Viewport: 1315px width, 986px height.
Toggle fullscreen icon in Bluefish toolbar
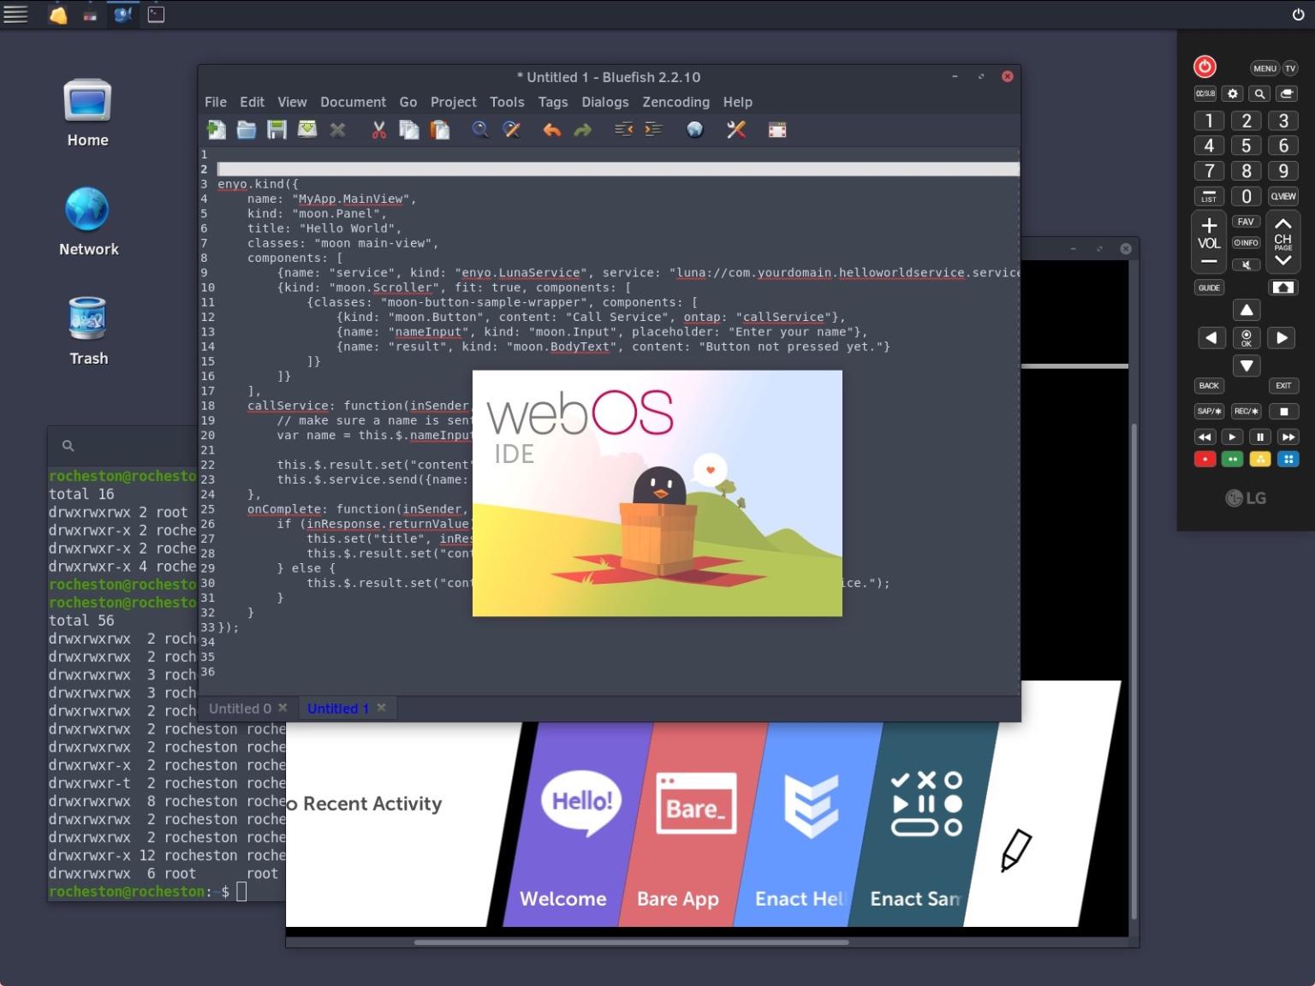coord(777,130)
